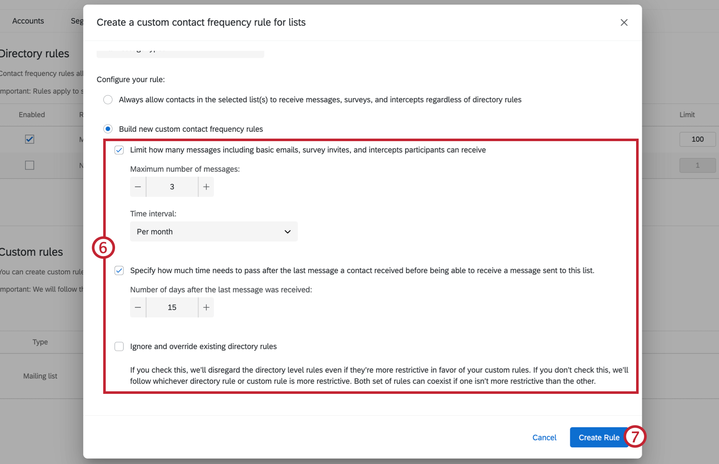Image resolution: width=719 pixels, height=464 pixels.
Task: Click the Create Rule button
Action: (599, 437)
